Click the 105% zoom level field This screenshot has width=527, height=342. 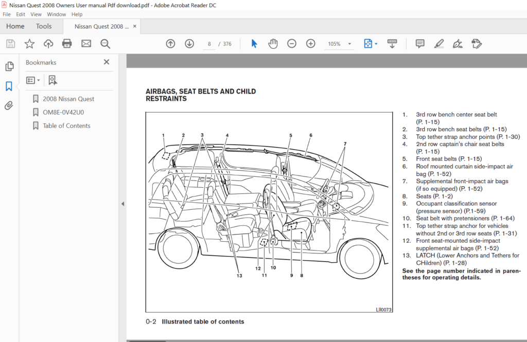(335, 44)
